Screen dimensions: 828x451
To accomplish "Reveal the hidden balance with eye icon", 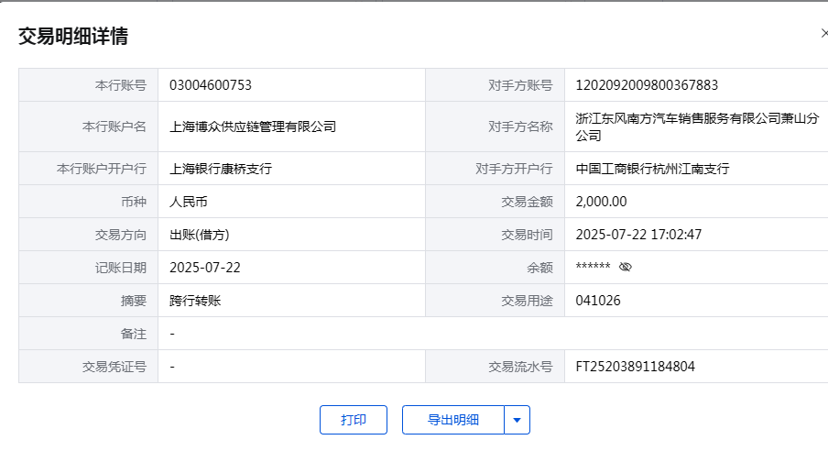I will click(x=626, y=268).
